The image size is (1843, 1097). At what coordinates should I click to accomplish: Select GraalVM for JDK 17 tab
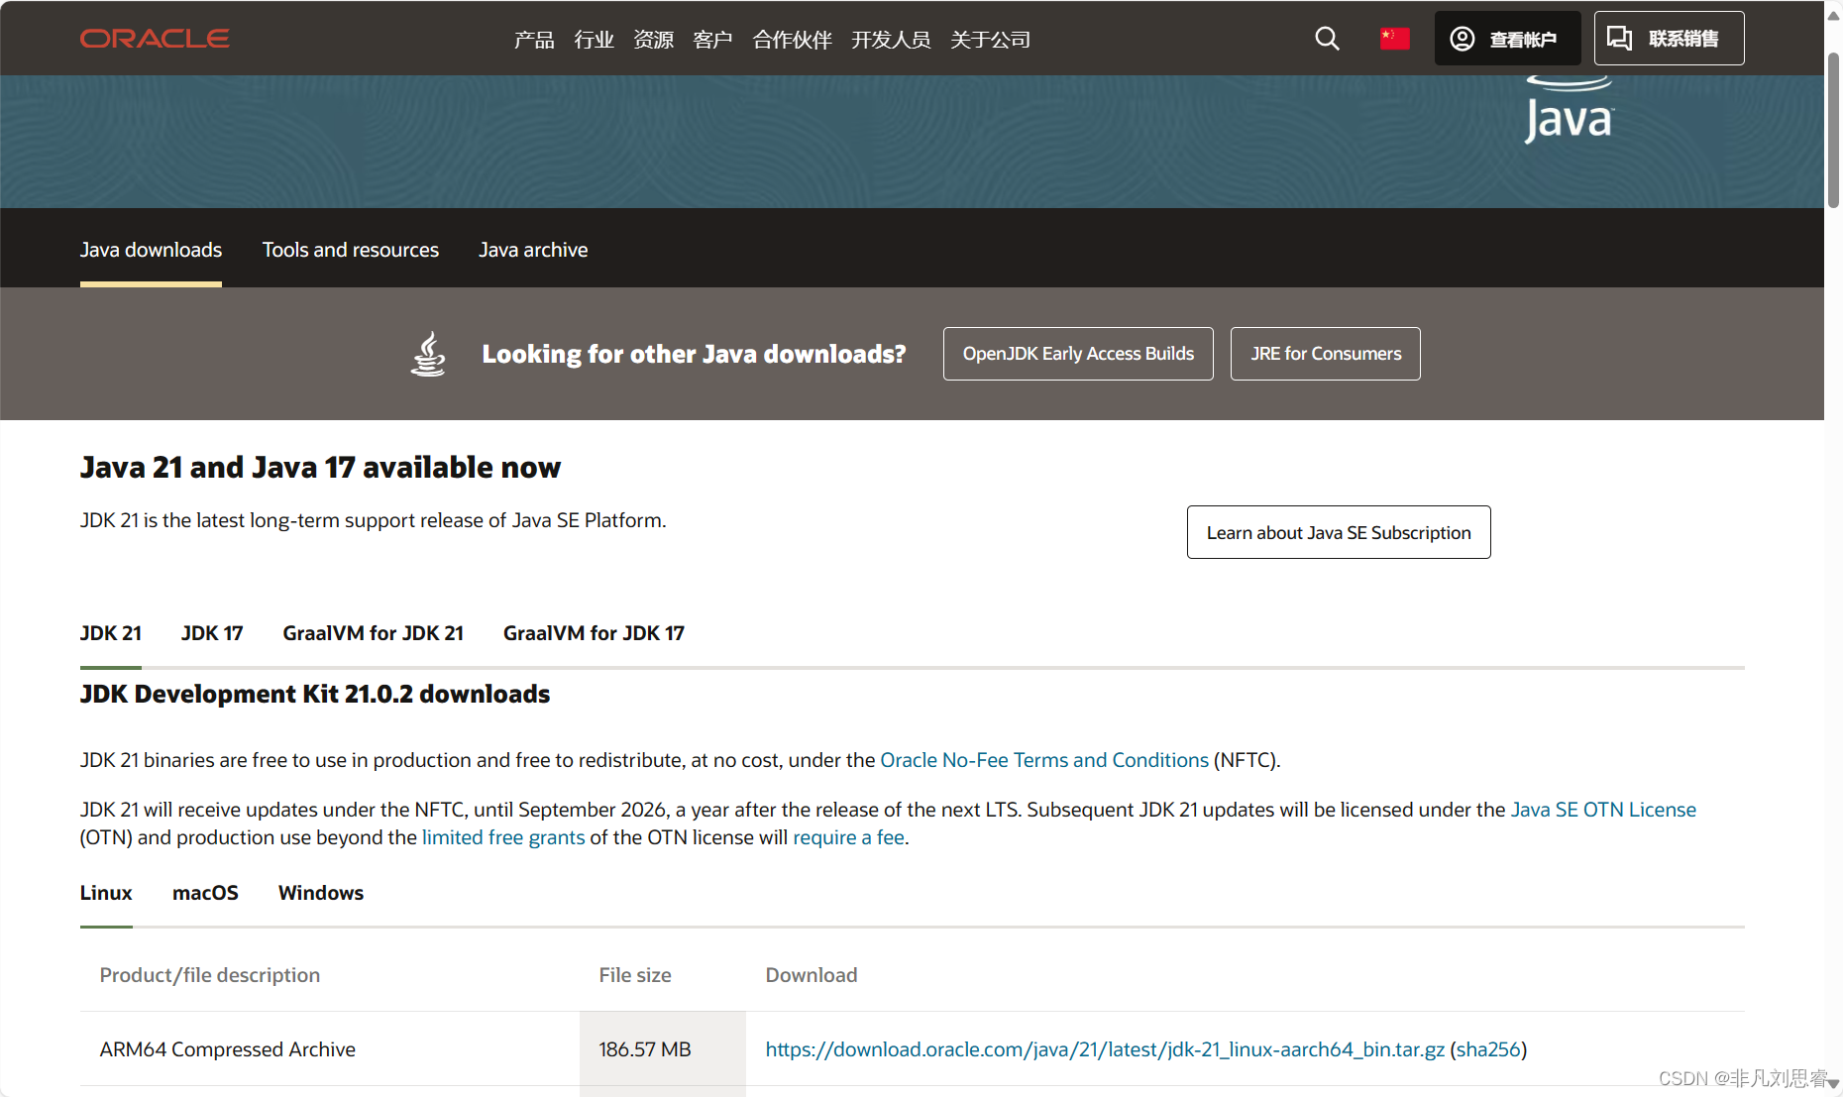594,633
